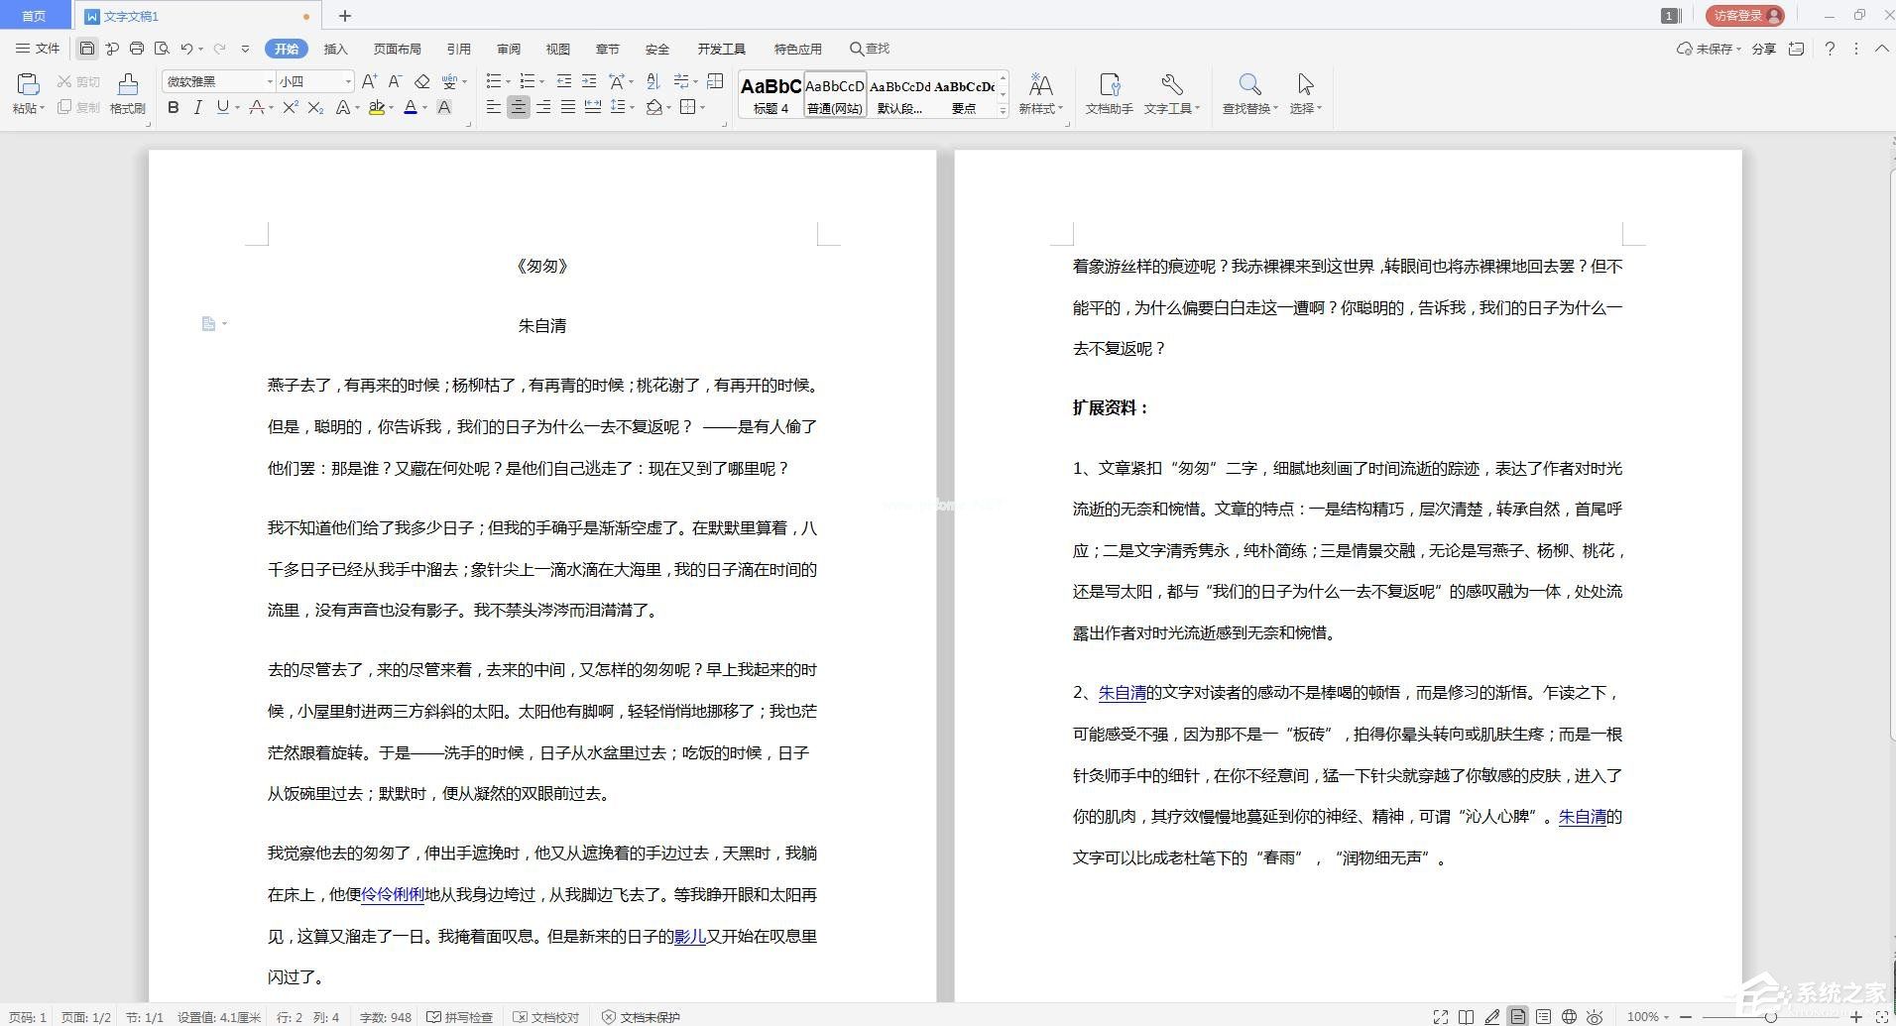
Task: Decrease font size with A- icon
Action: pos(395,81)
